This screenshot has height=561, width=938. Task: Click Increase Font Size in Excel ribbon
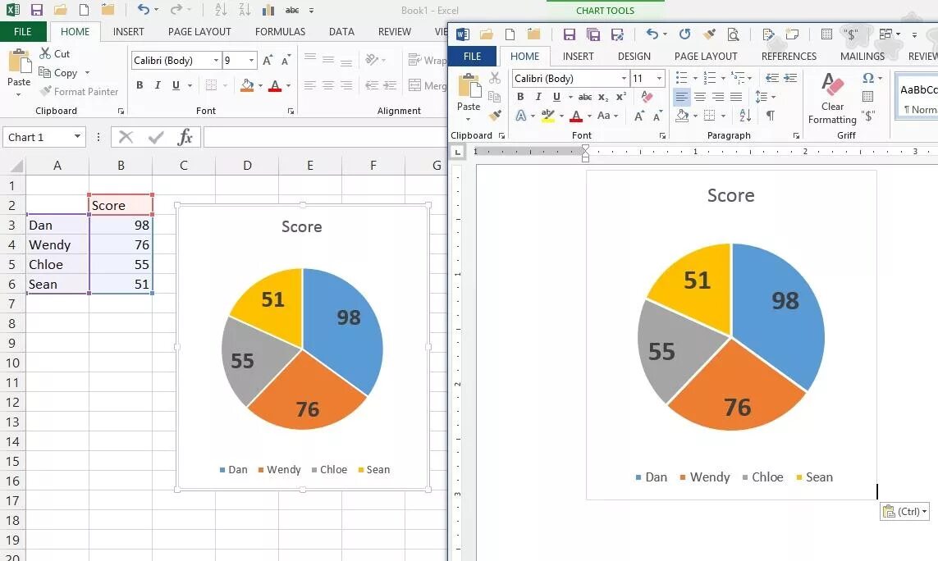(x=268, y=61)
